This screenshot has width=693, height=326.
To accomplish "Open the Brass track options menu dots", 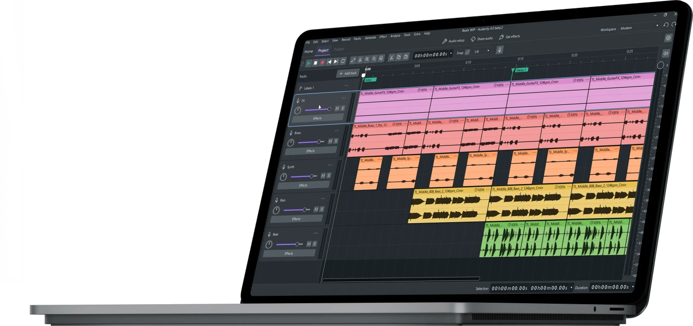I will [x=337, y=131].
